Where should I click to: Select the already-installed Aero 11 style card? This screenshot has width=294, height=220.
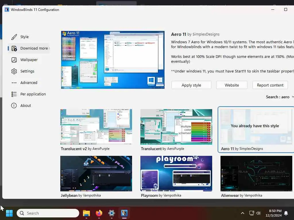point(256,130)
